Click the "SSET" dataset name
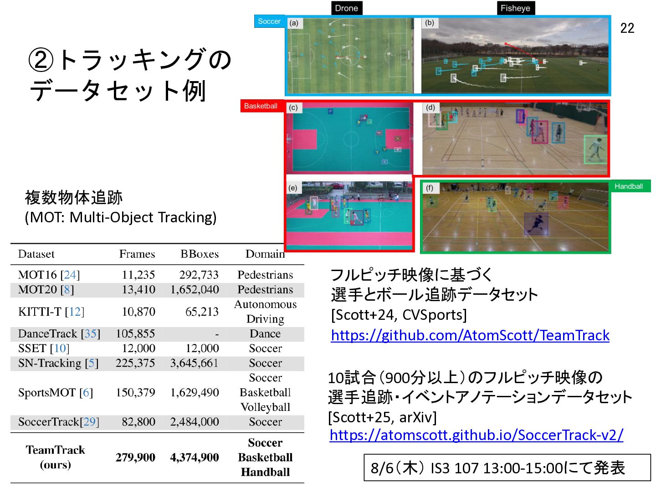 tap(32, 348)
